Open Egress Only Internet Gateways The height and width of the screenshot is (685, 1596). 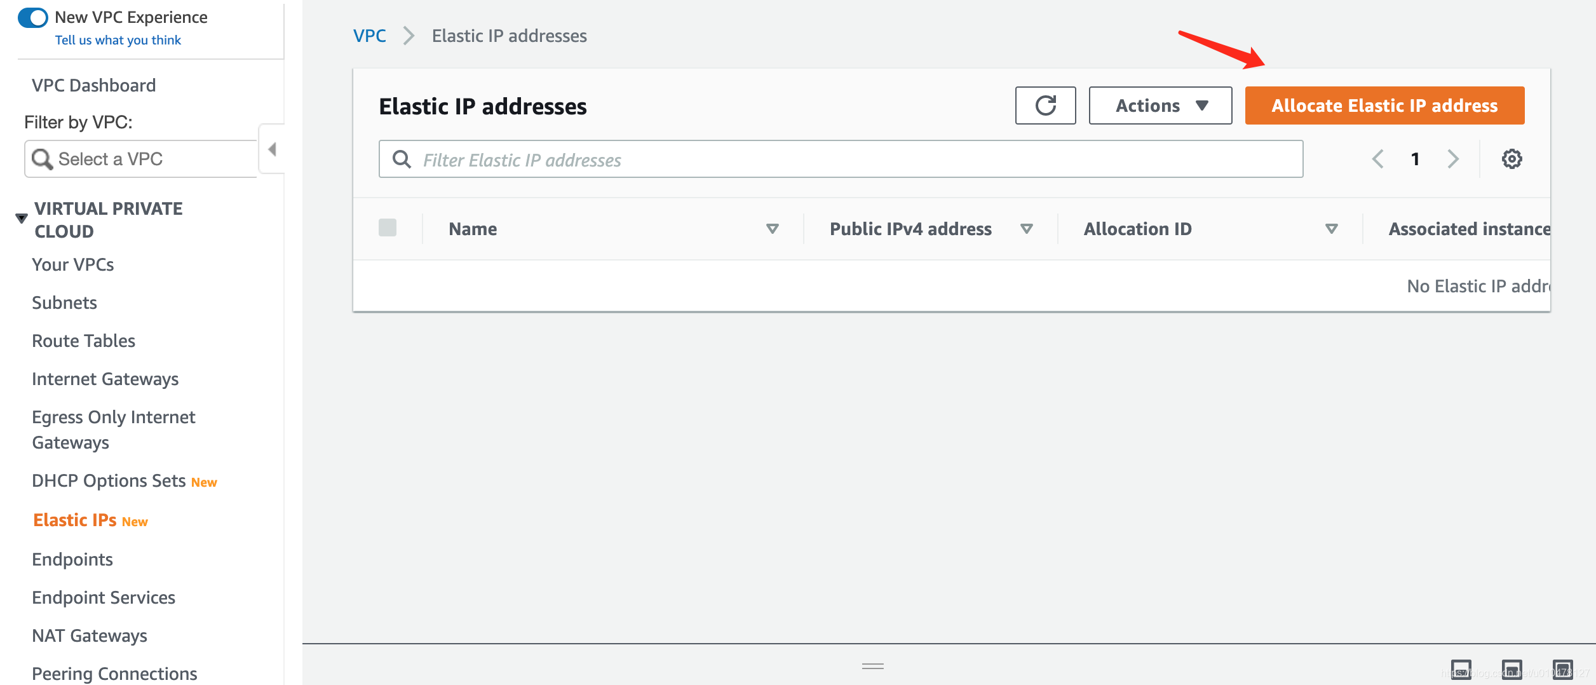pos(113,430)
